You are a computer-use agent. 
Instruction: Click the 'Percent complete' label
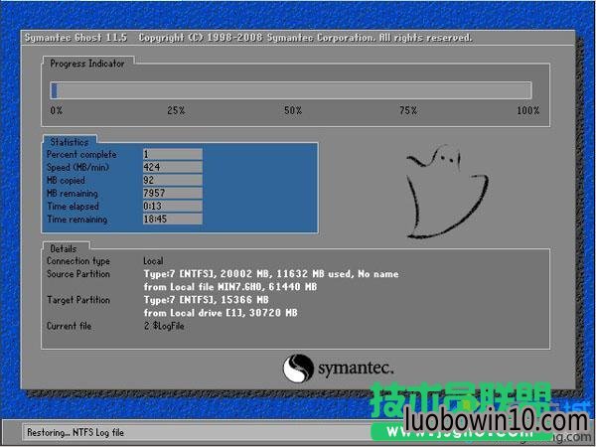click(81, 155)
